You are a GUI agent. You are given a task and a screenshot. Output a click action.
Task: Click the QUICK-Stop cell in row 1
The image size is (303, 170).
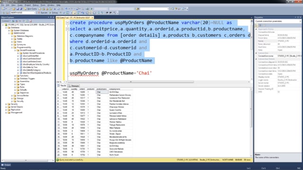120,92
